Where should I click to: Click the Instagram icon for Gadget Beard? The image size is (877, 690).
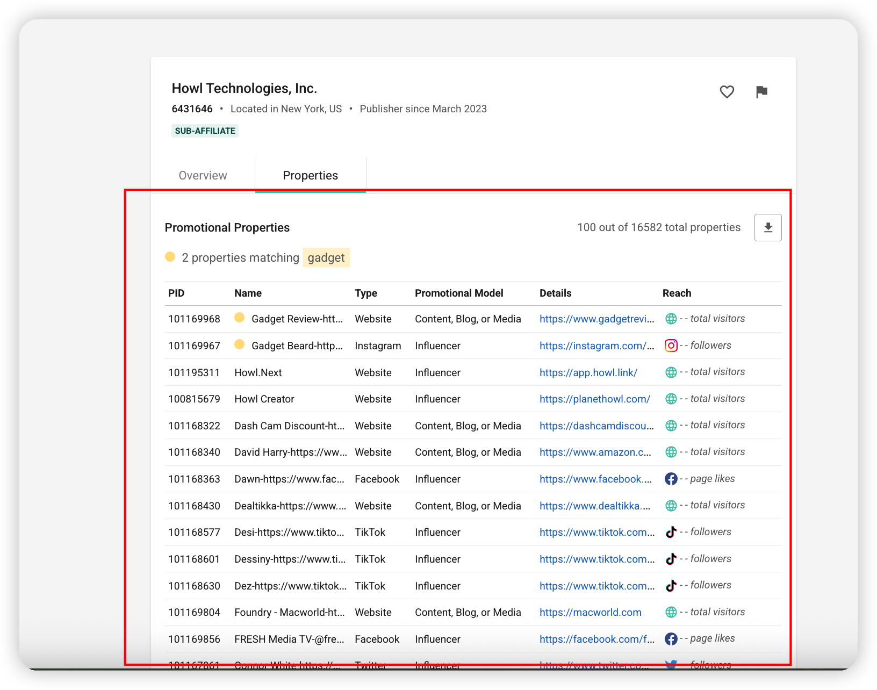[671, 346]
